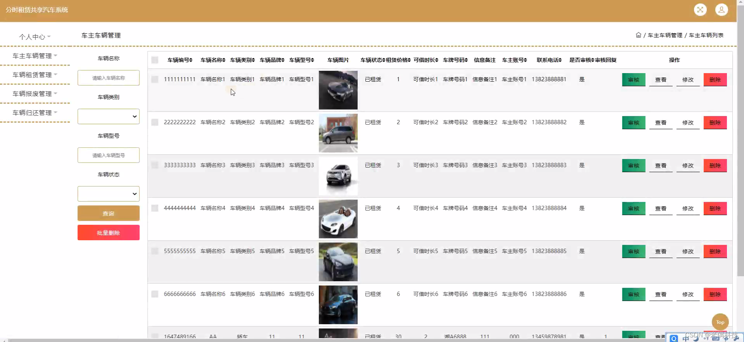Check the row 2222222222 checkbox

pyautogui.click(x=155, y=122)
